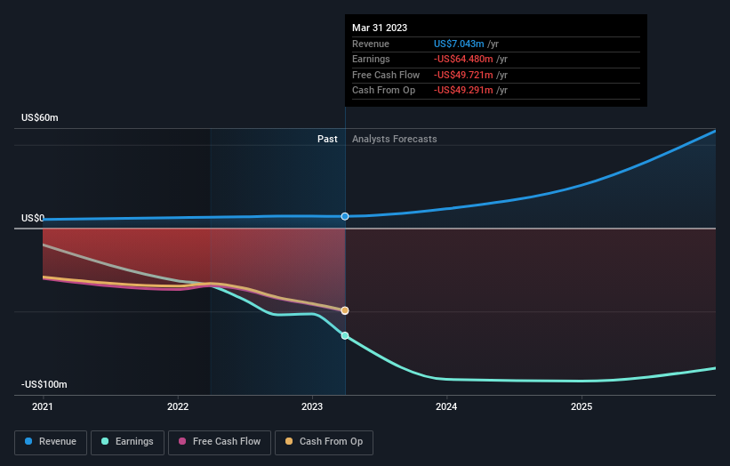This screenshot has width=730, height=466.
Task: Click the Free Cash Flow label in tooltip
Action: (386, 75)
